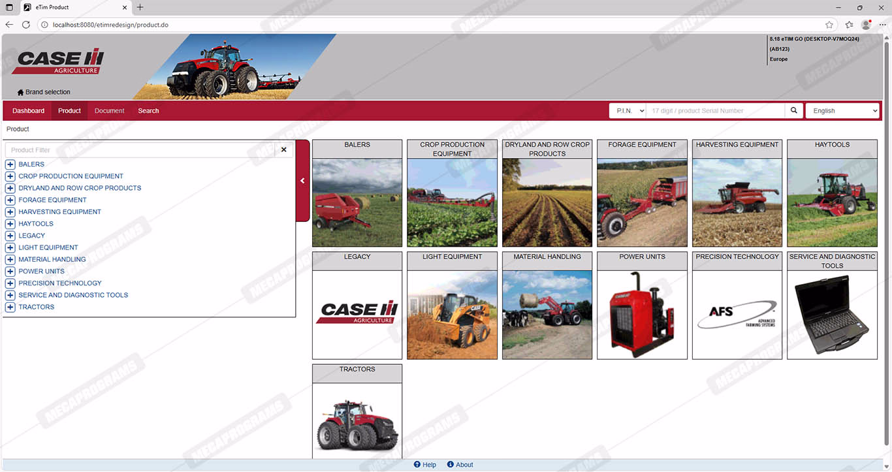This screenshot has height=472, width=892.
Task: Open the FORAGE EQUIPMENT thumbnail
Action: point(642,193)
